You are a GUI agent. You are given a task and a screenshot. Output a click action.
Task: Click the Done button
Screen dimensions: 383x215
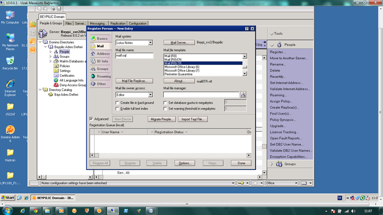pyautogui.click(x=241, y=163)
